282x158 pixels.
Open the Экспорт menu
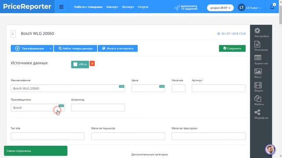[x=128, y=7]
